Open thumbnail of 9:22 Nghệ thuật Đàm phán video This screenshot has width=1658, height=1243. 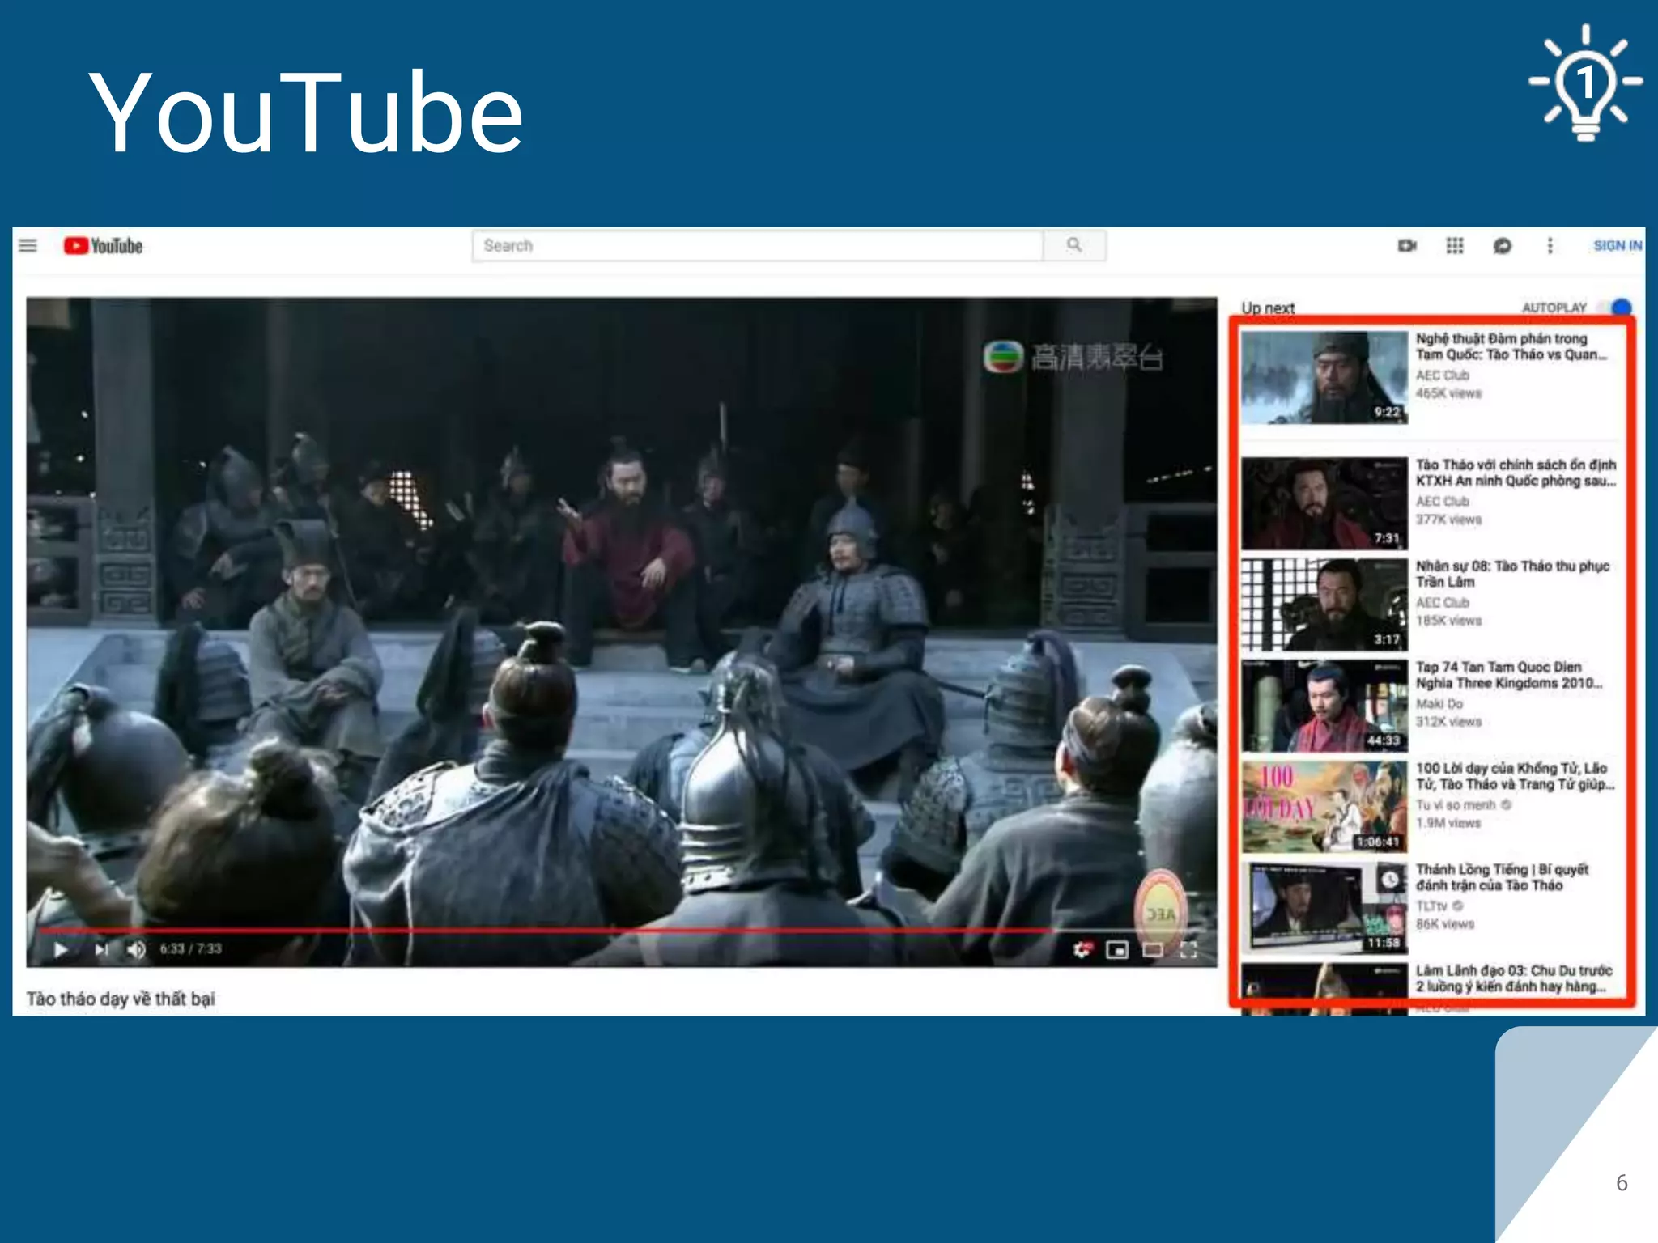coord(1324,377)
